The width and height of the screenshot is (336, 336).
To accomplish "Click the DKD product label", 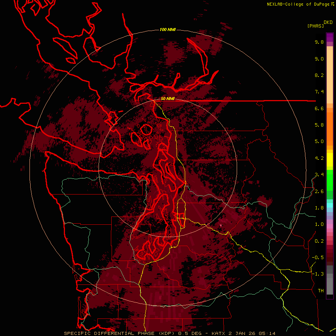I will pos(328,22).
